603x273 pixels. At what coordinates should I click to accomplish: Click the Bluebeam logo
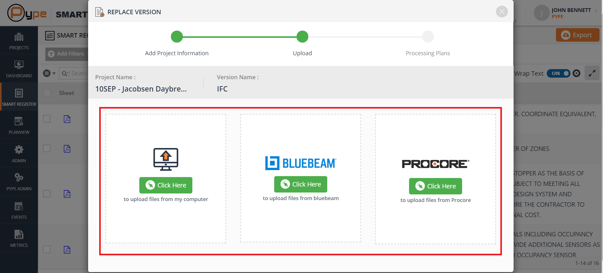301,163
